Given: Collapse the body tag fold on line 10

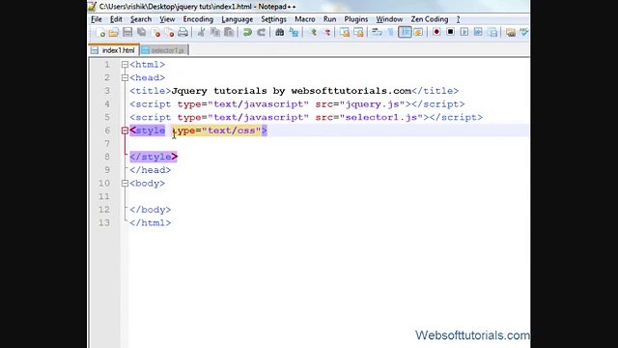Looking at the screenshot, I should [125, 184].
